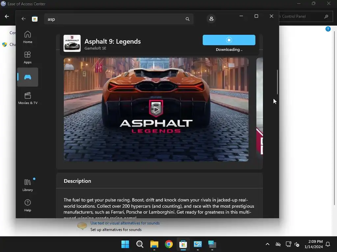Click the muted volume tray icon
Screen dimensions: 337x252
(297, 244)
